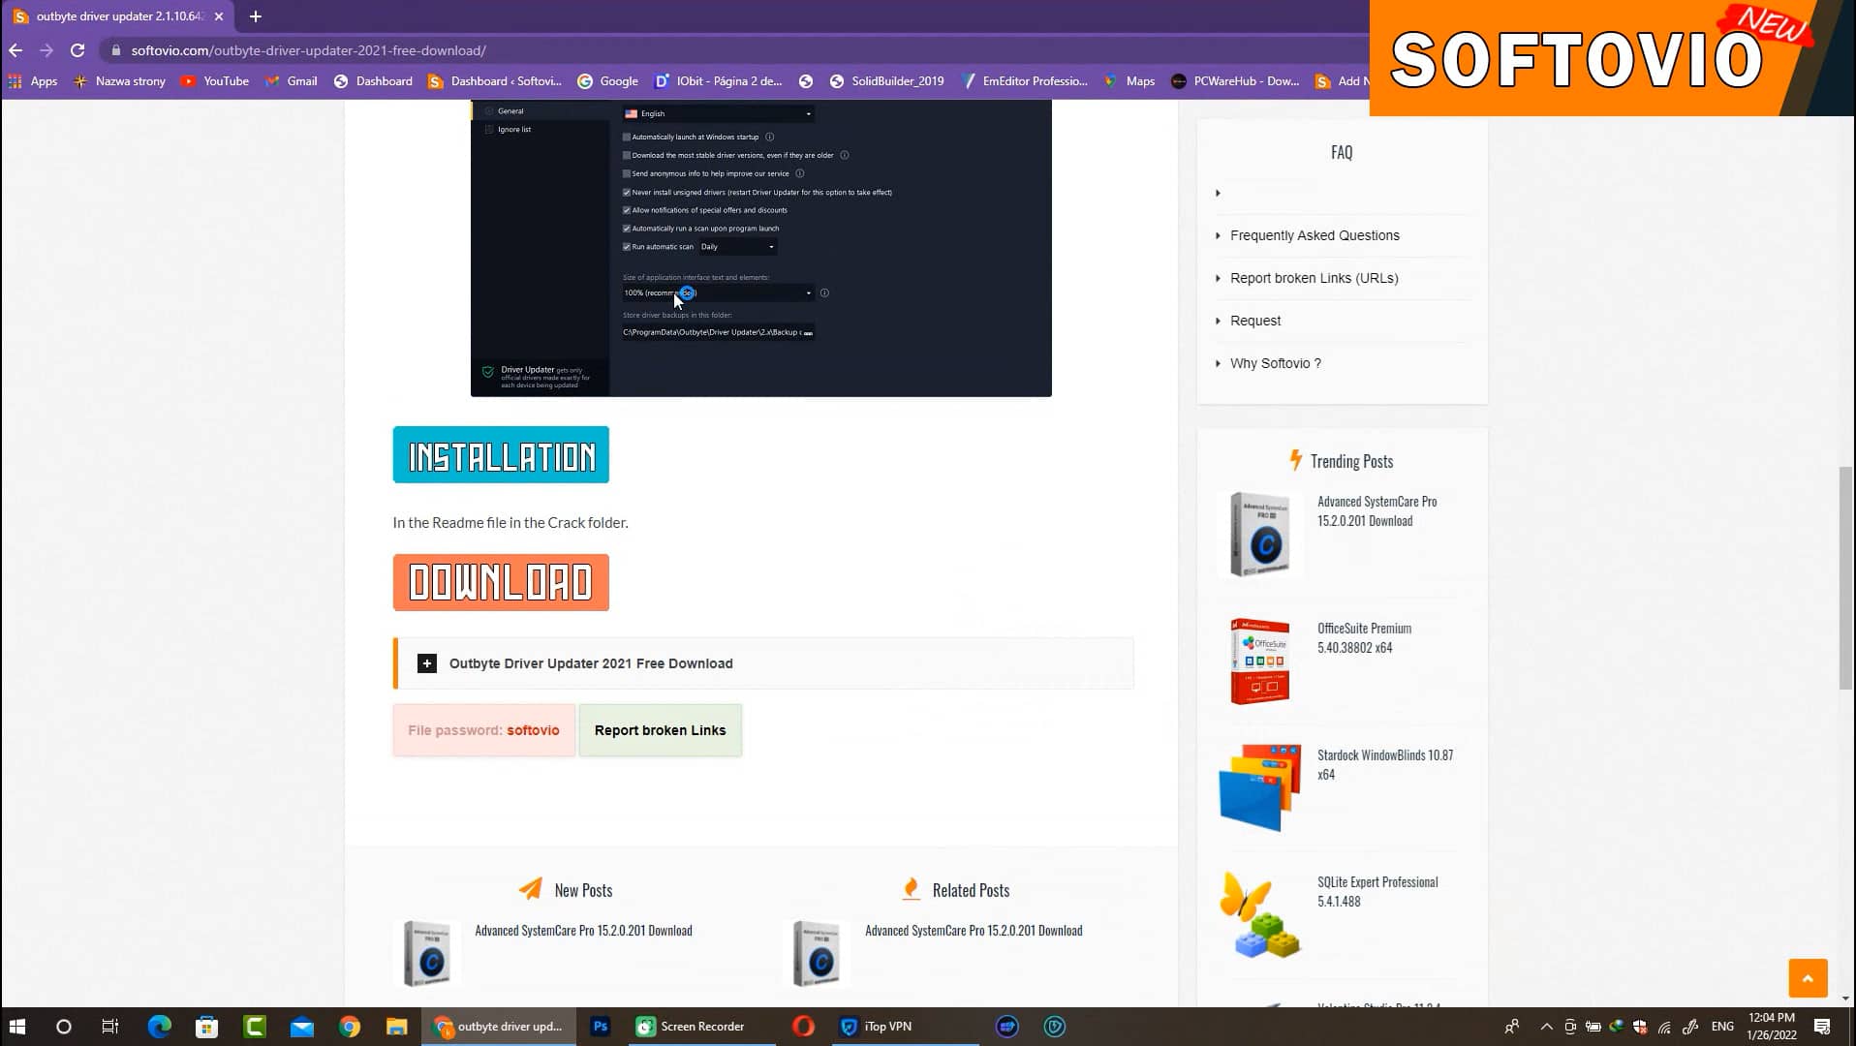Reload the current Softovio page

77,50
